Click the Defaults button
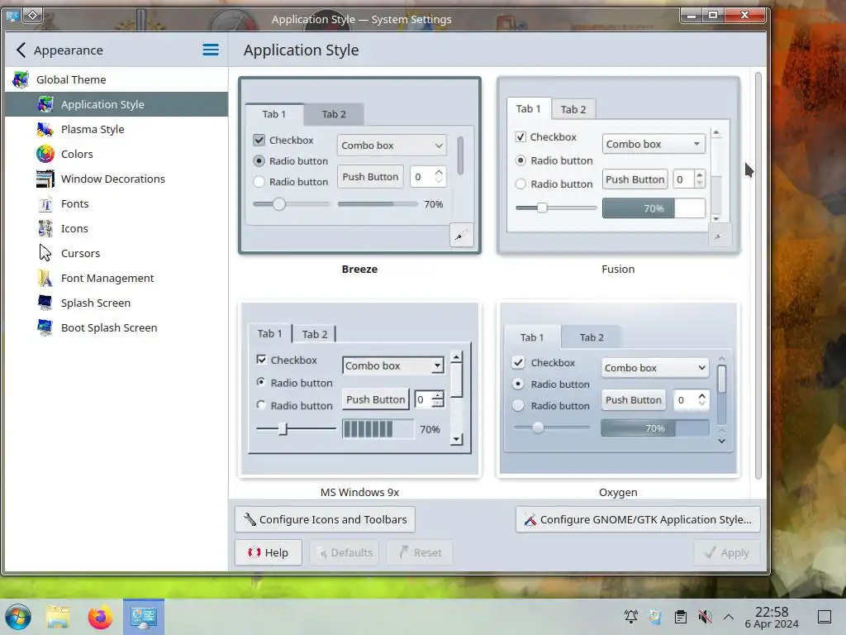The height and width of the screenshot is (635, 846). point(345,552)
